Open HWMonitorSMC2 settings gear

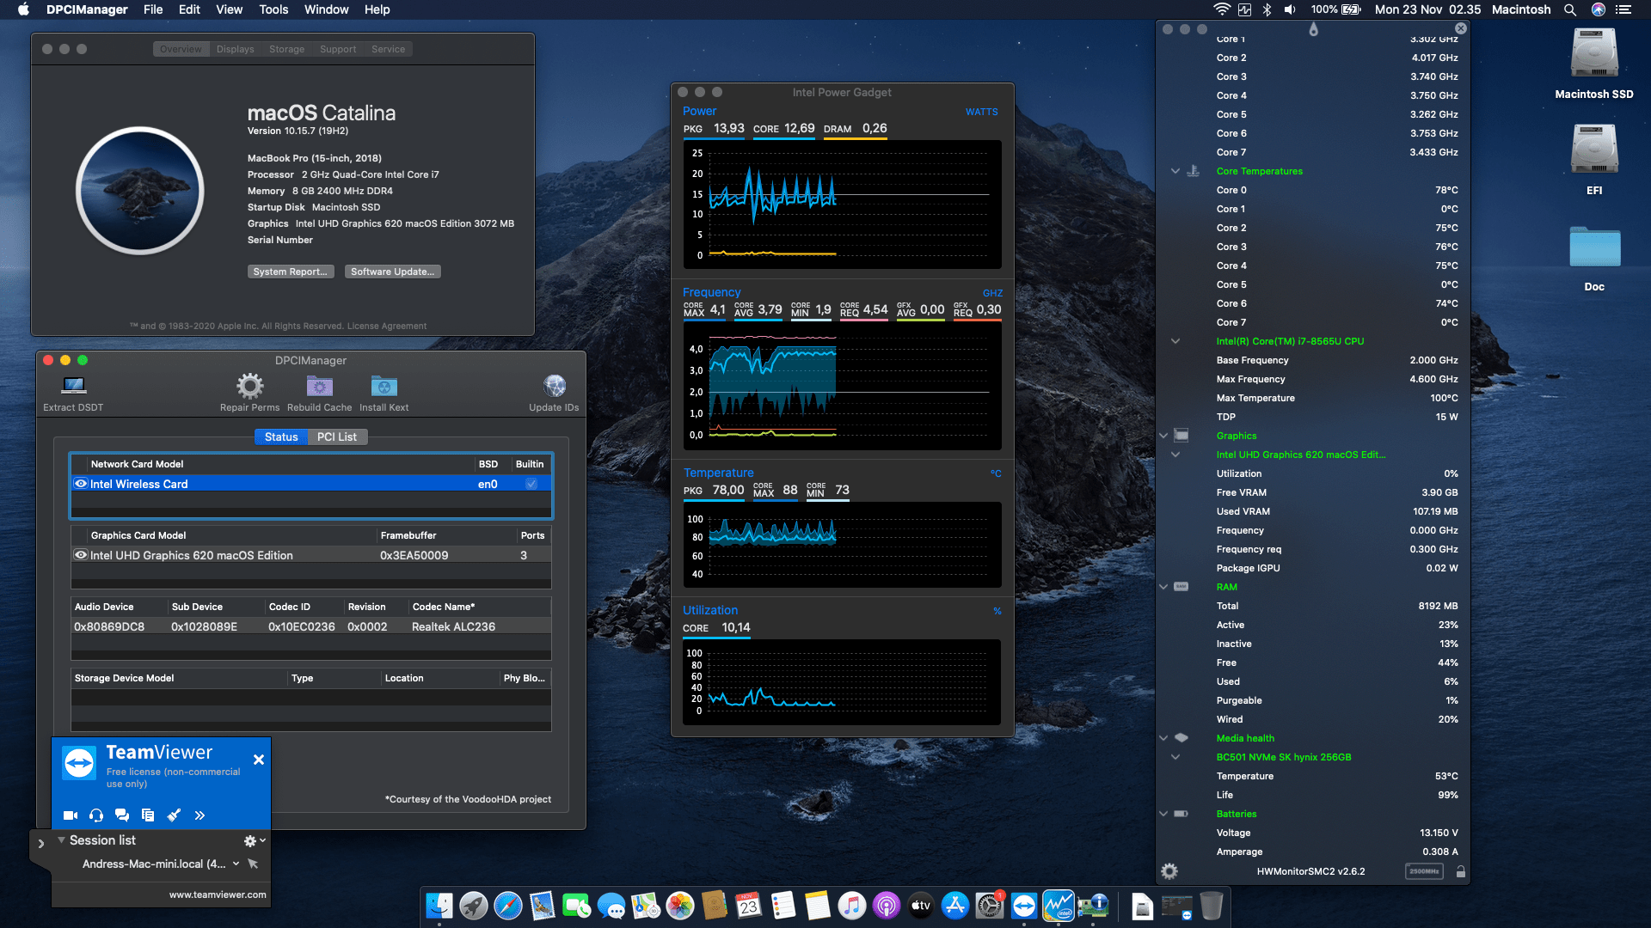point(1169,871)
